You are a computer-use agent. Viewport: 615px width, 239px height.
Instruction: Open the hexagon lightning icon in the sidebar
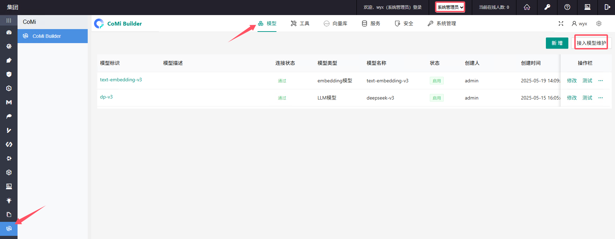pyautogui.click(x=9, y=88)
